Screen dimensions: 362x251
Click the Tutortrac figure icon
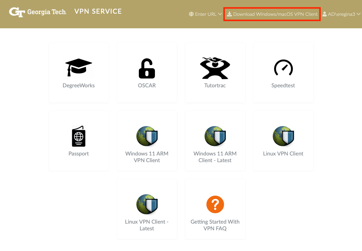215,68
